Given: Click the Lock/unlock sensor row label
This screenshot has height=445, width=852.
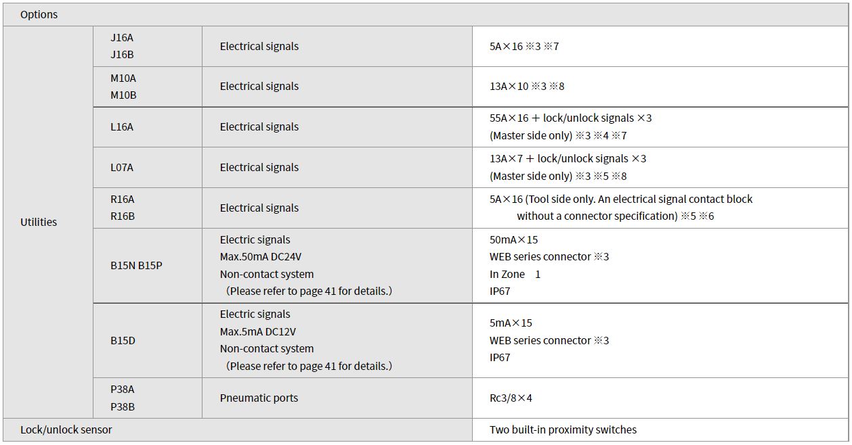Looking at the screenshot, I should 66,429.
